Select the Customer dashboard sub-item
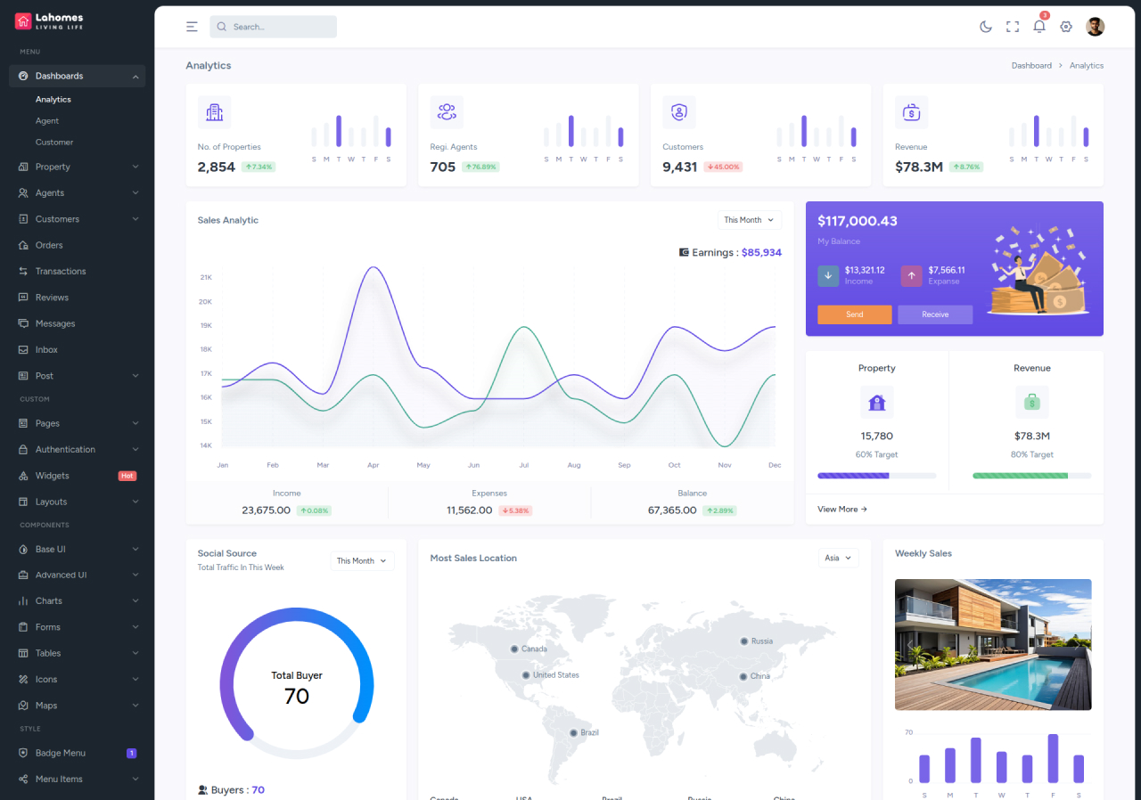The image size is (1141, 800). point(54,143)
